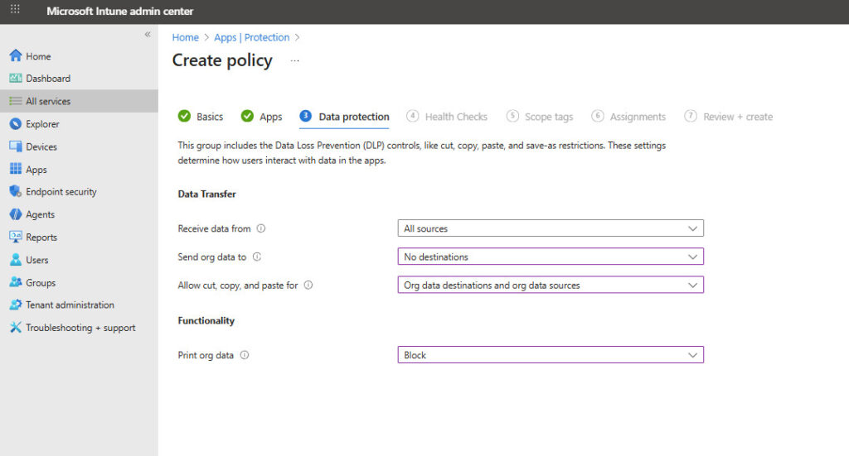
Task: Click the Devices icon in sidebar
Action: [15, 146]
